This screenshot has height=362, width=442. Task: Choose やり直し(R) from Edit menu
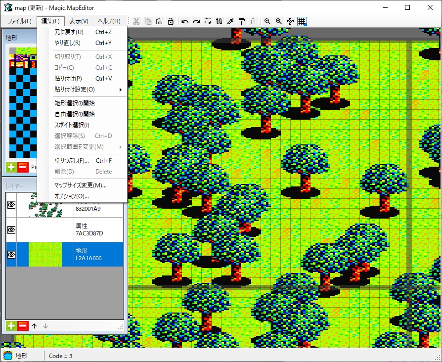pyautogui.click(x=82, y=43)
